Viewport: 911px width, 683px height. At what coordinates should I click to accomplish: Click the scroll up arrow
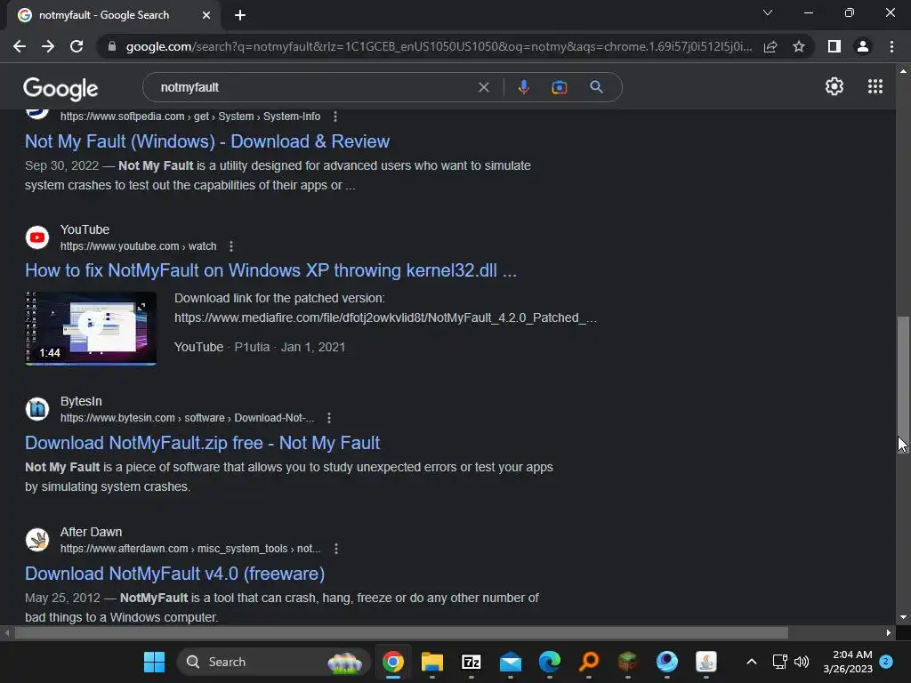pyautogui.click(x=903, y=71)
